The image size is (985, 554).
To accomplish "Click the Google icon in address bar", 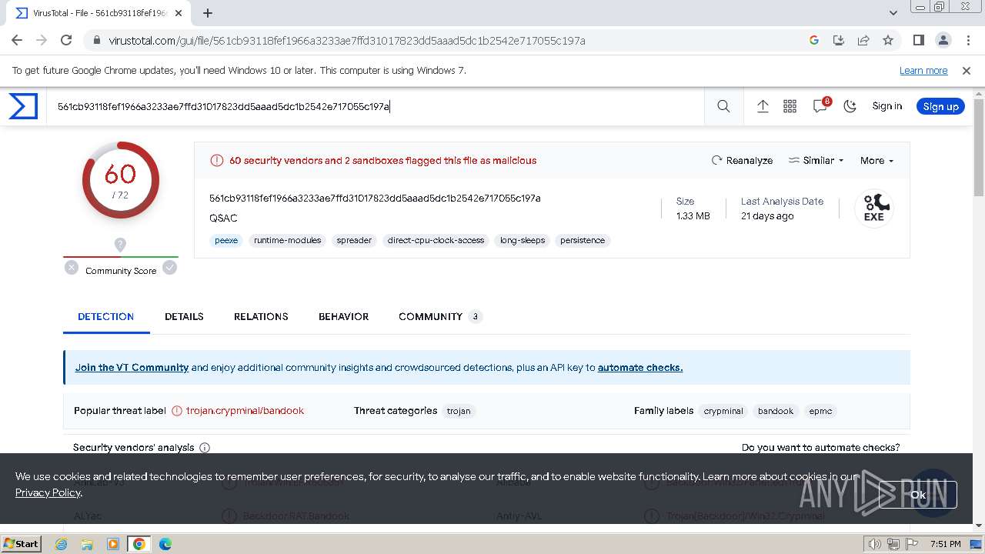I will coord(814,40).
